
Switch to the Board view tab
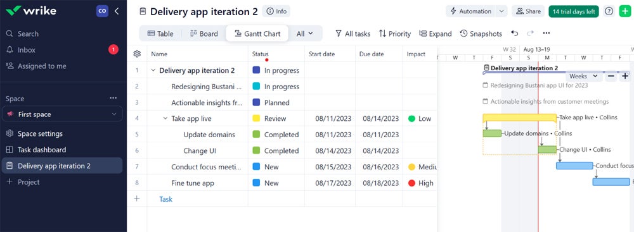(204, 34)
